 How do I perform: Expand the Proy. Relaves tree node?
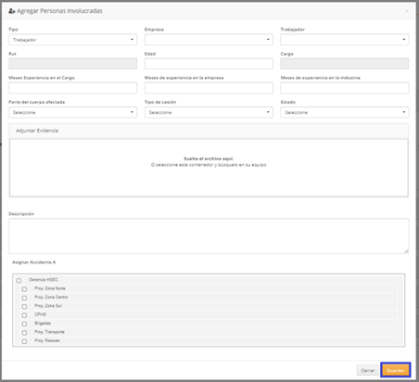[31, 340]
